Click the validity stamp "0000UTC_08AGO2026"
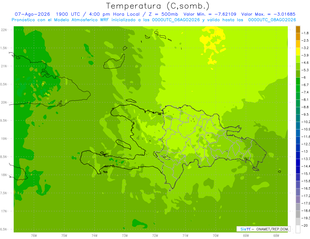310x239 pixels. coord(272,20)
